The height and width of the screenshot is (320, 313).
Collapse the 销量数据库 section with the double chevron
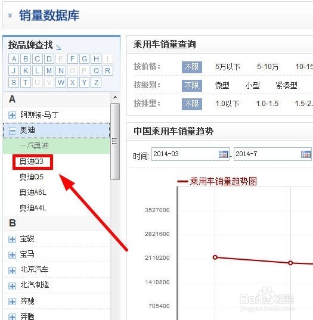tap(10, 15)
